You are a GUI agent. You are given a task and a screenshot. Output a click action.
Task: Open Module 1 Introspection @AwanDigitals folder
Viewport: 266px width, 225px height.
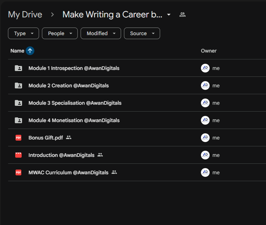tap(74, 68)
